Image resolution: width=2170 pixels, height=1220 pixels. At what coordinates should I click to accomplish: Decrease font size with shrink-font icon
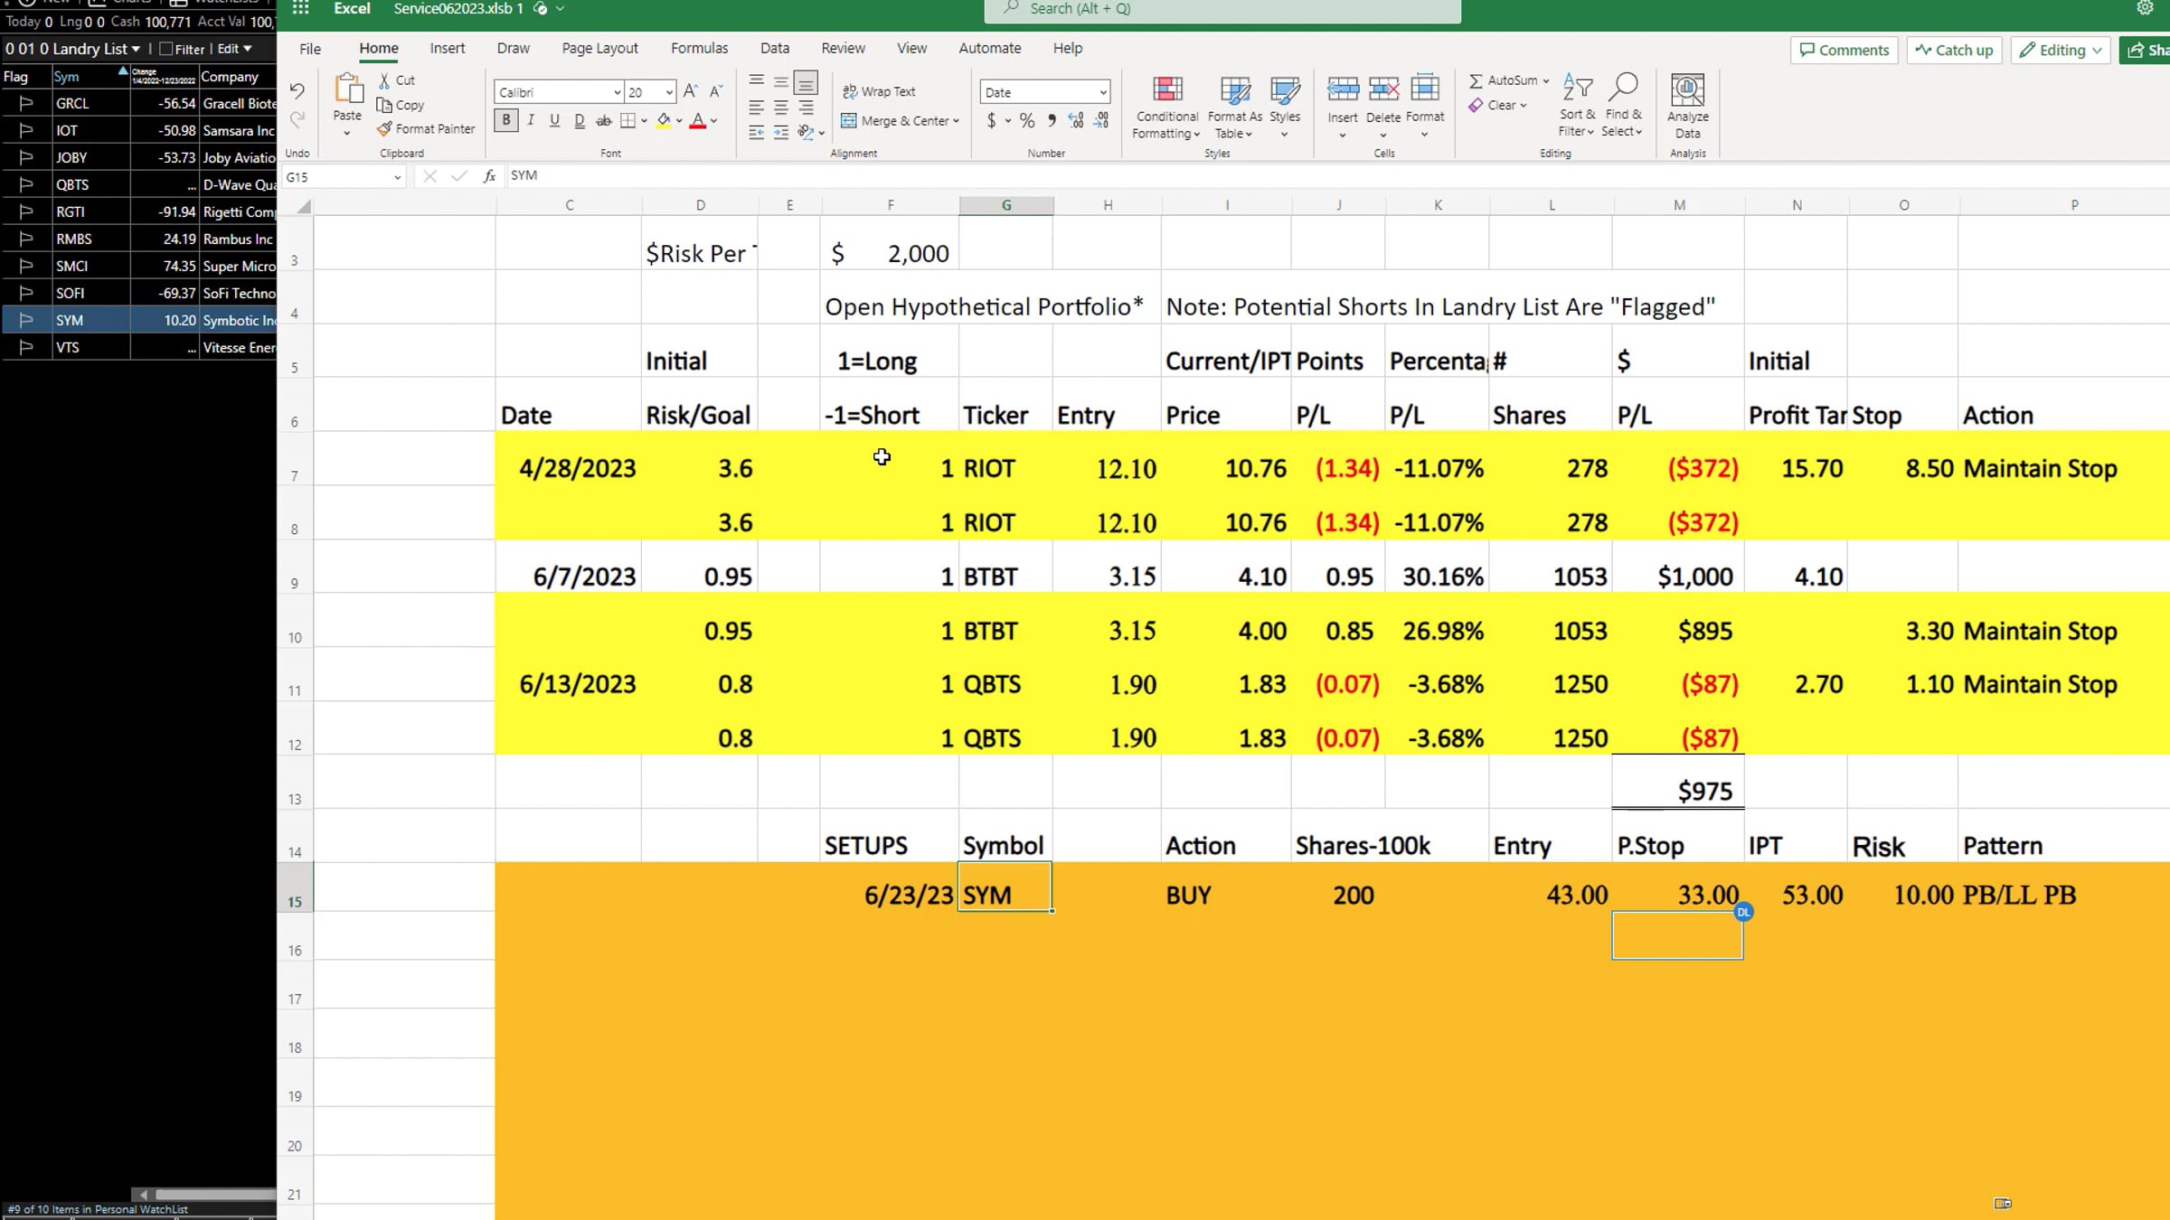tap(716, 91)
